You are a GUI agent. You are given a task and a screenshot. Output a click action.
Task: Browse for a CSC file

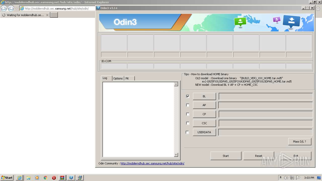pos(204,123)
